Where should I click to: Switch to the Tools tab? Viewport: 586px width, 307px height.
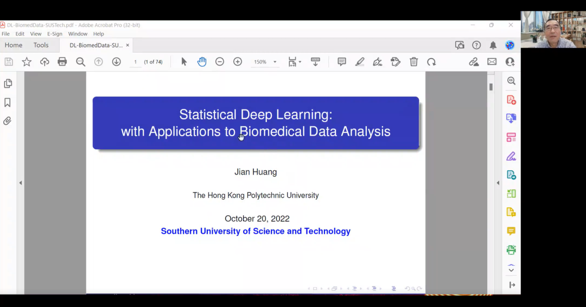point(41,45)
